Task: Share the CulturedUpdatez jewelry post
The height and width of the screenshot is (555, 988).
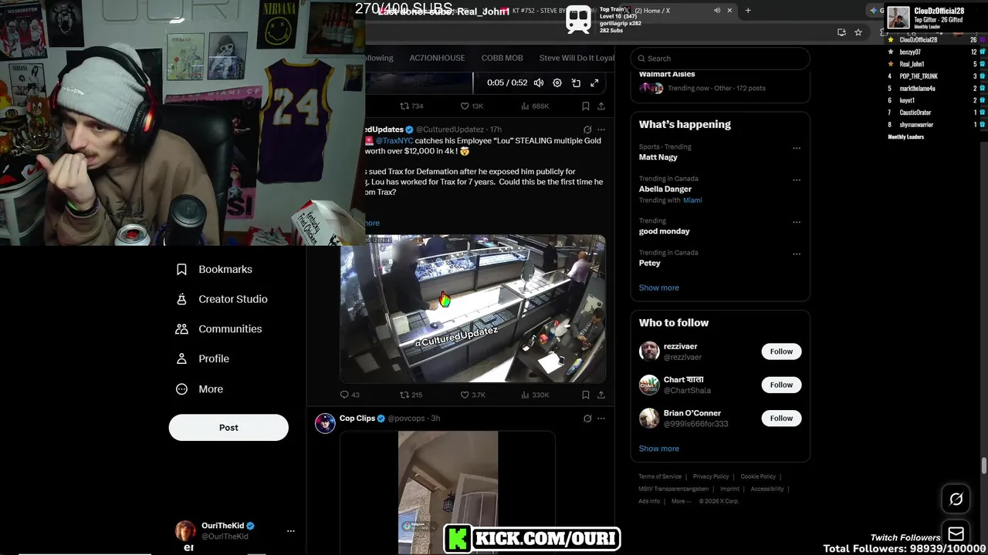Action: (601, 395)
